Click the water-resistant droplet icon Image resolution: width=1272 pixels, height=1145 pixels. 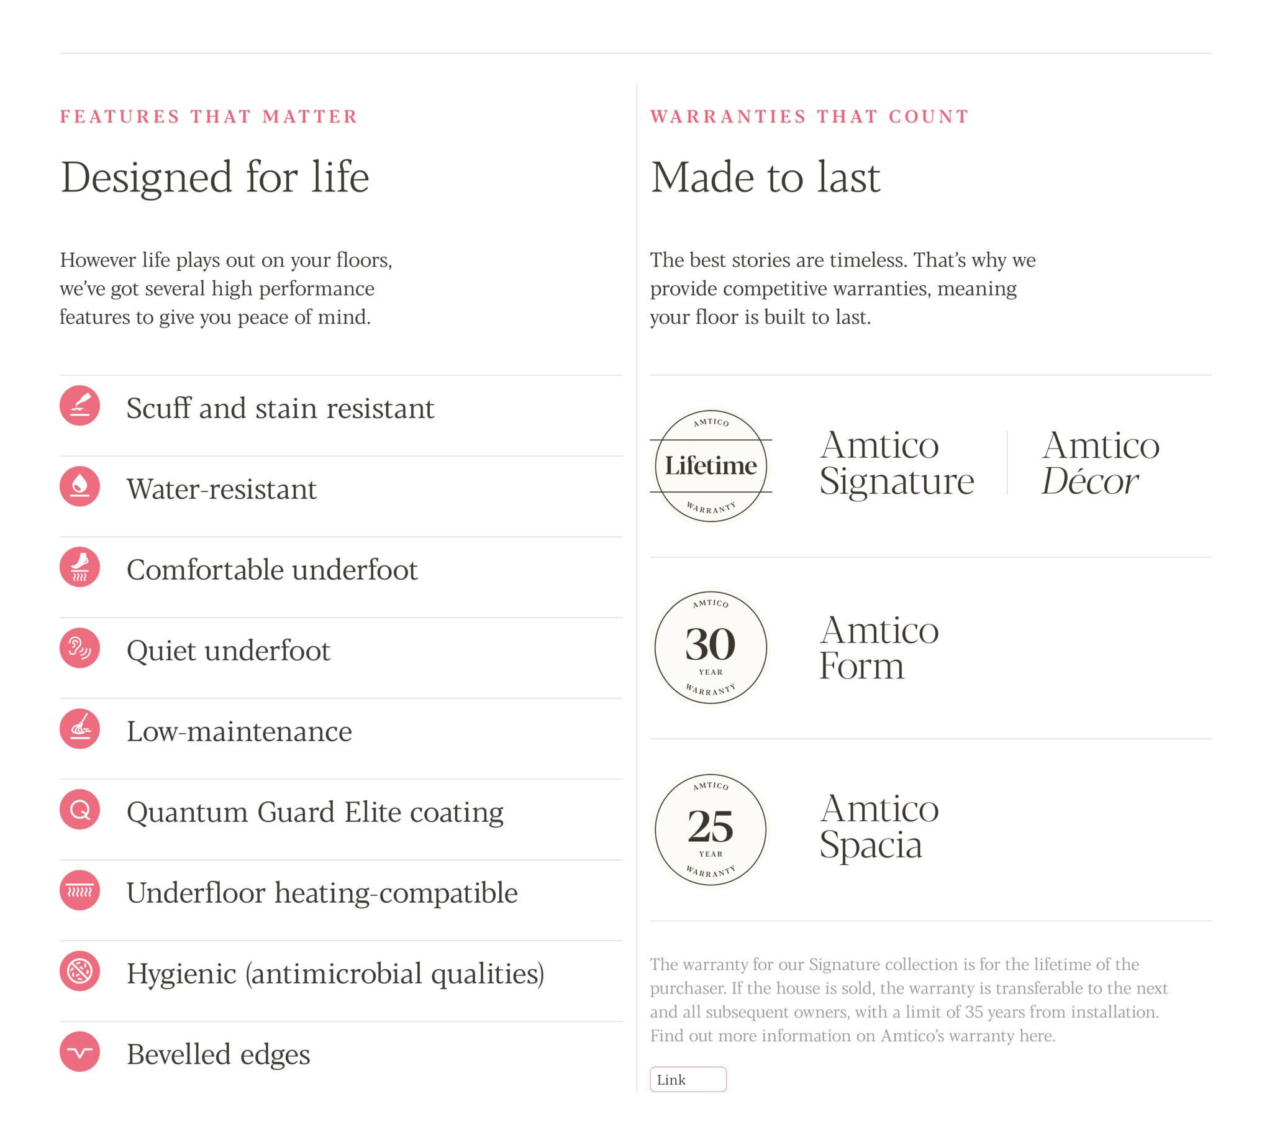(x=80, y=486)
